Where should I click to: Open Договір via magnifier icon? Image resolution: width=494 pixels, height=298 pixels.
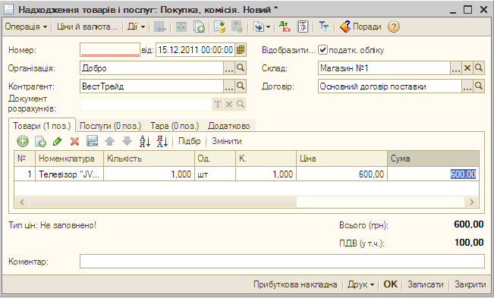tap(479, 86)
